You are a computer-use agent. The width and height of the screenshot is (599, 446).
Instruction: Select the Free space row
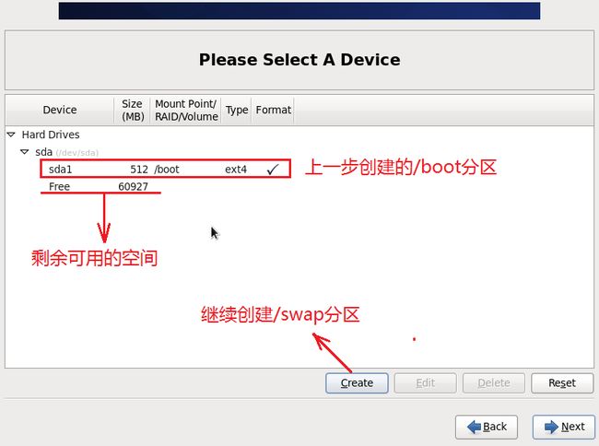[x=100, y=186]
